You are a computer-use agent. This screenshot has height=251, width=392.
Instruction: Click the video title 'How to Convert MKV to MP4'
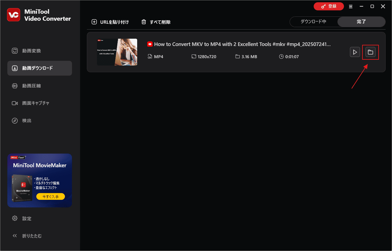pyautogui.click(x=242, y=44)
